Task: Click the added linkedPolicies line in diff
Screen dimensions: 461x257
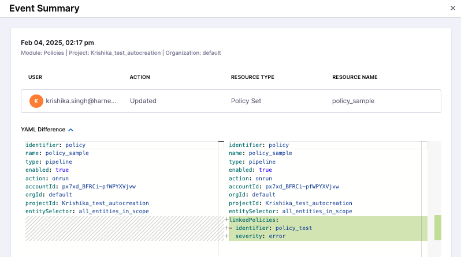Action: point(254,220)
